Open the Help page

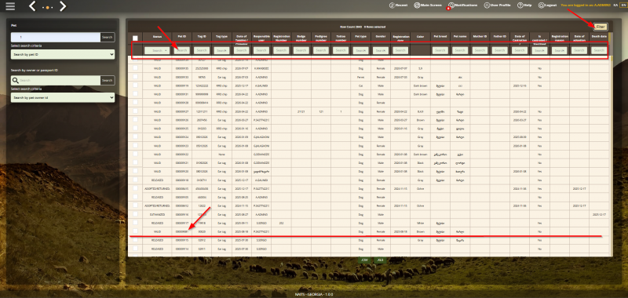click(524, 5)
